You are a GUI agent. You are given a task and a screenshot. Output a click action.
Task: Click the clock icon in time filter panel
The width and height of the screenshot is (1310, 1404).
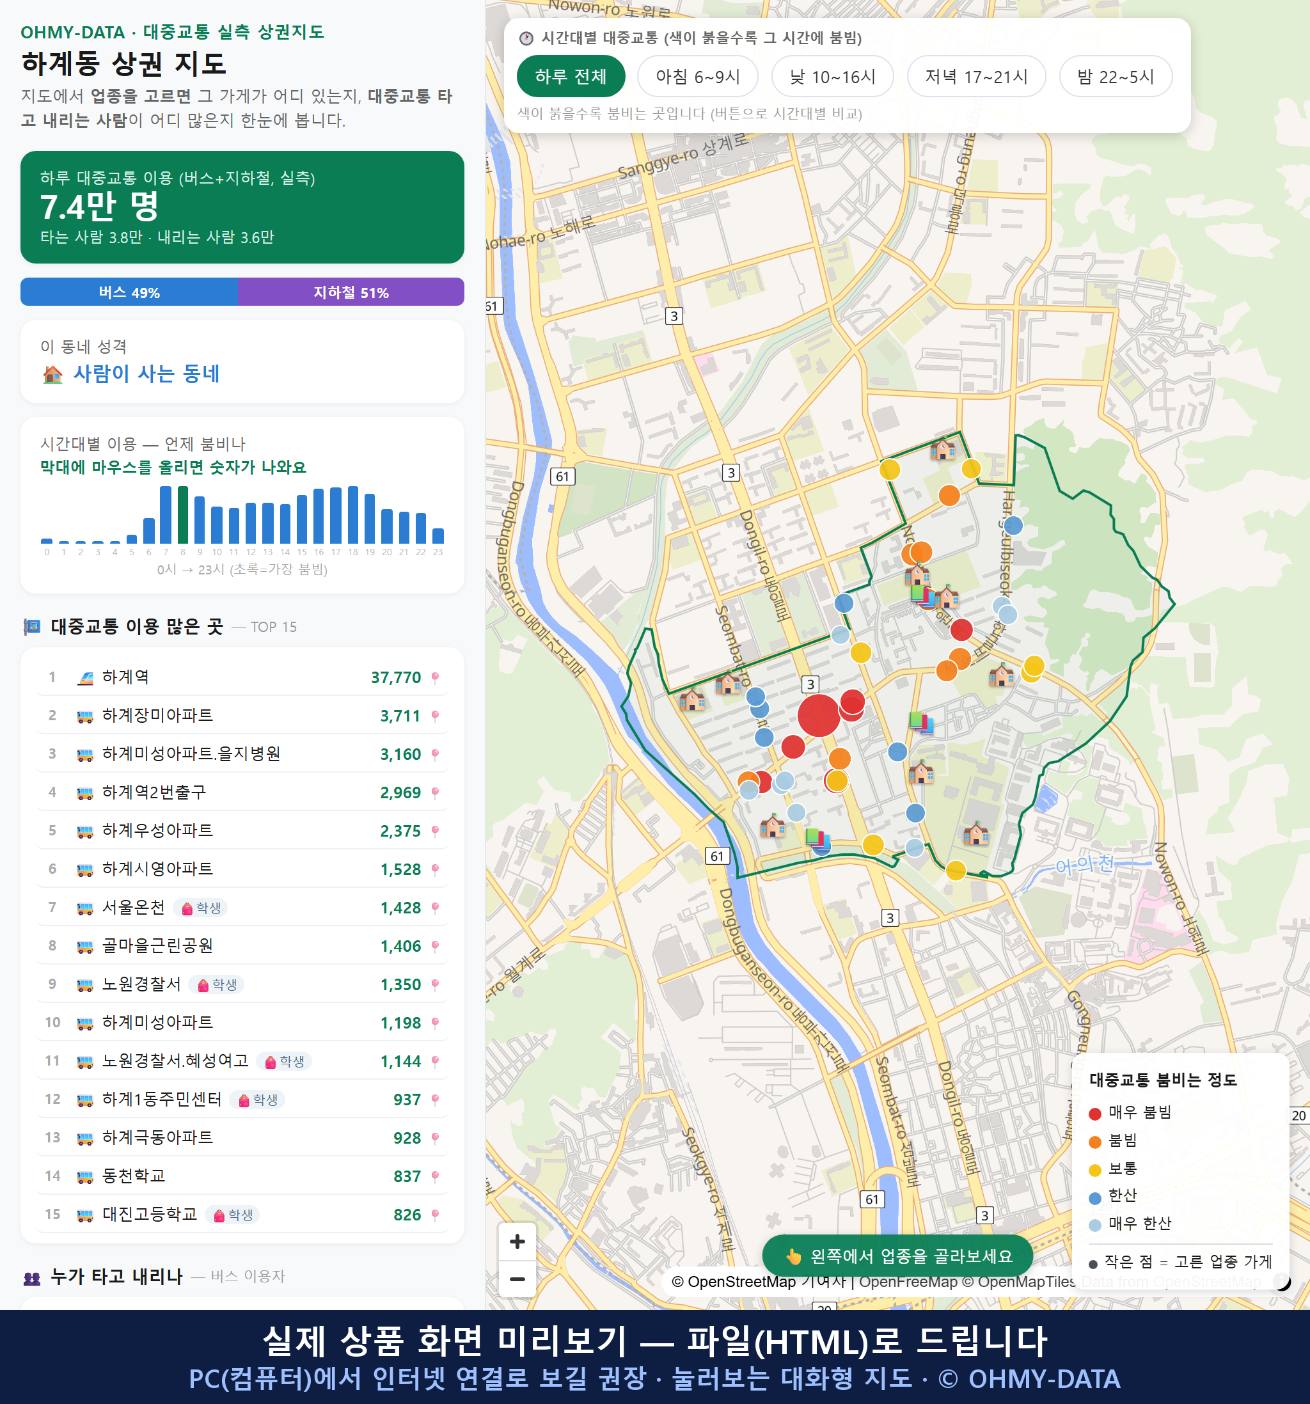pyautogui.click(x=525, y=38)
